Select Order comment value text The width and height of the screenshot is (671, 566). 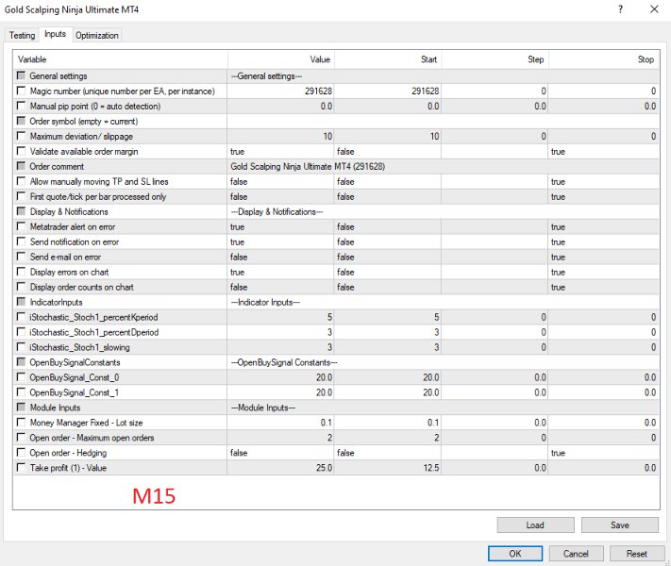pos(308,166)
